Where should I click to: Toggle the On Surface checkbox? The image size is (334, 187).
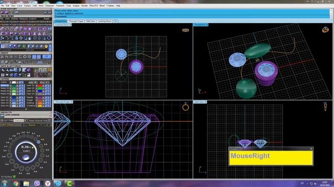(x=14, y=177)
